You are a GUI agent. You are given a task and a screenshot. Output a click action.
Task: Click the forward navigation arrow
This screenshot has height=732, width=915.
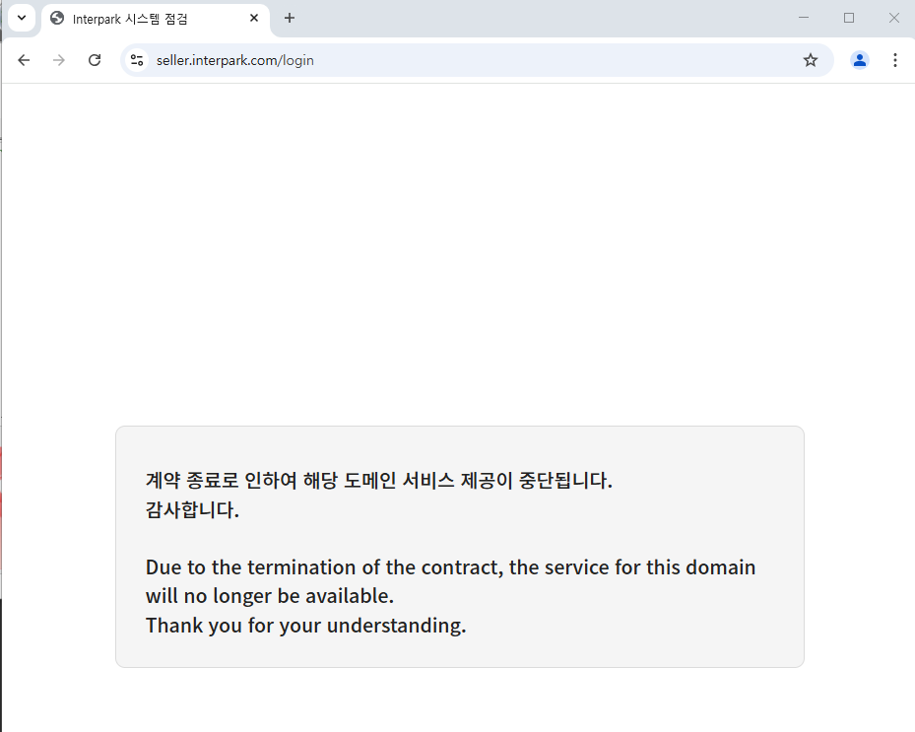[59, 60]
